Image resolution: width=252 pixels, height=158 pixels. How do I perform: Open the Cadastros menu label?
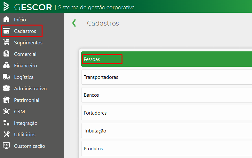click(25, 31)
